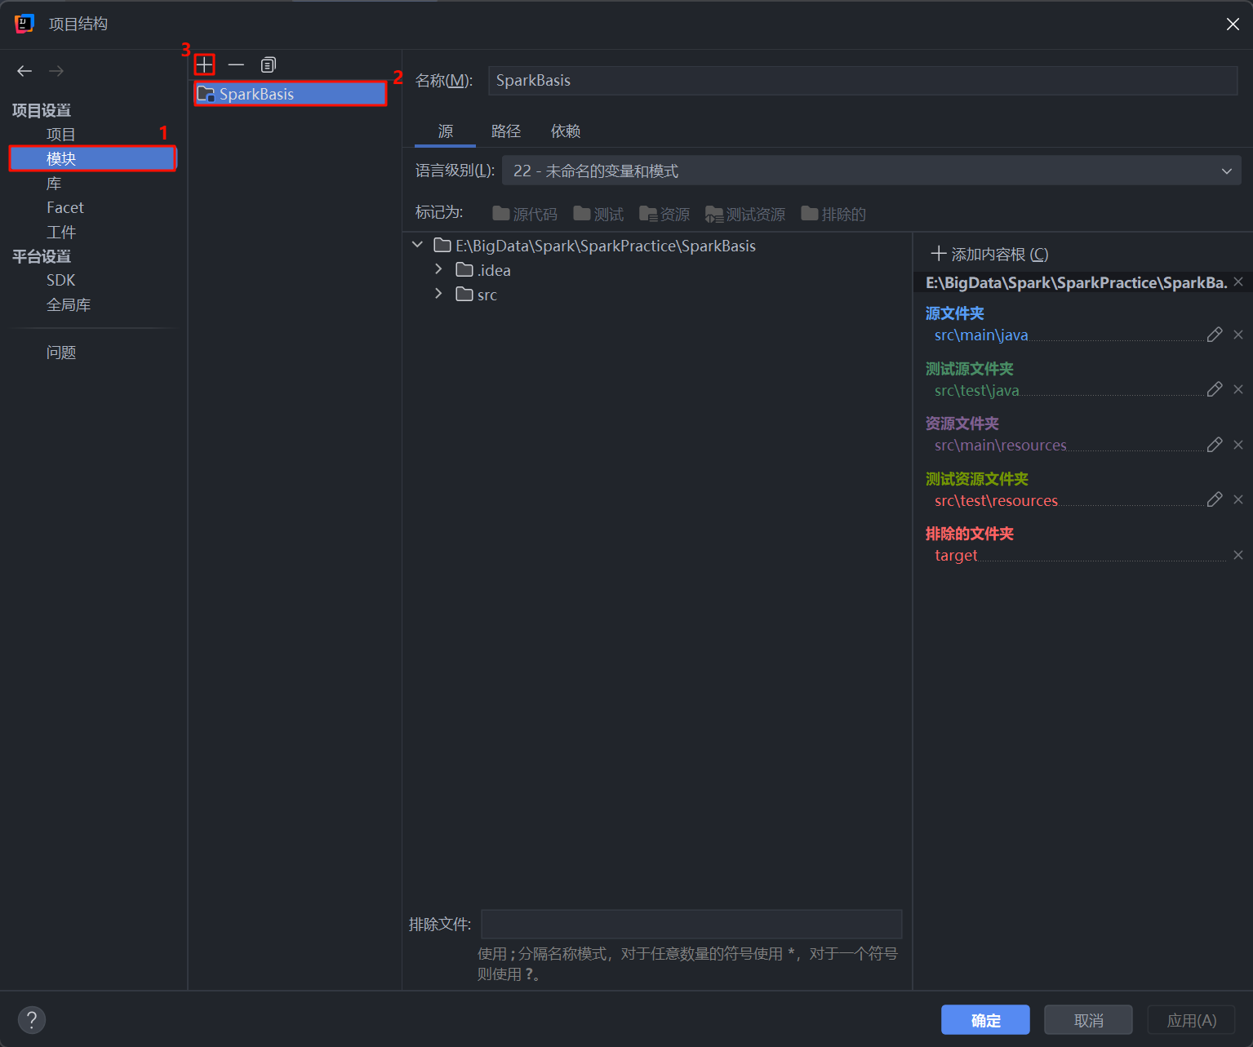This screenshot has height=1047, width=1253.
Task: Click the add module plus icon
Action: tap(204, 64)
